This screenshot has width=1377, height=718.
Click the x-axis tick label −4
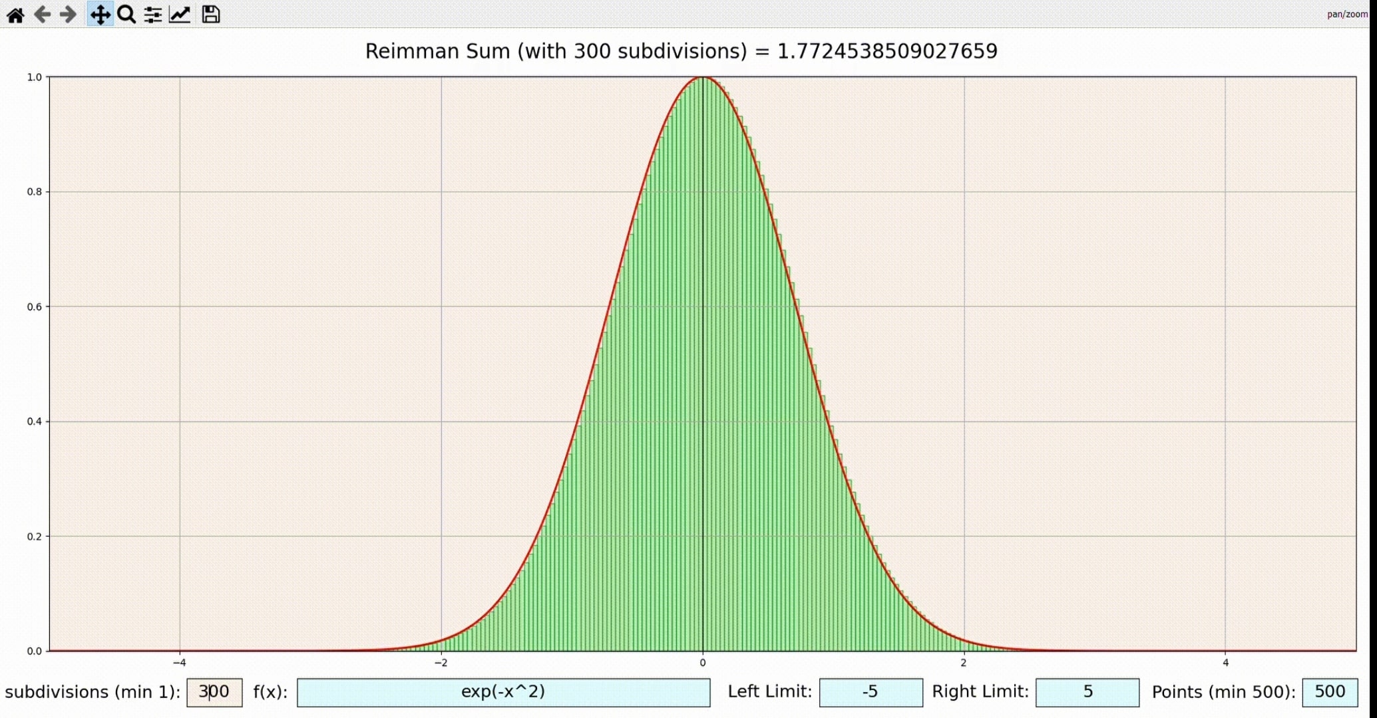pyautogui.click(x=179, y=663)
